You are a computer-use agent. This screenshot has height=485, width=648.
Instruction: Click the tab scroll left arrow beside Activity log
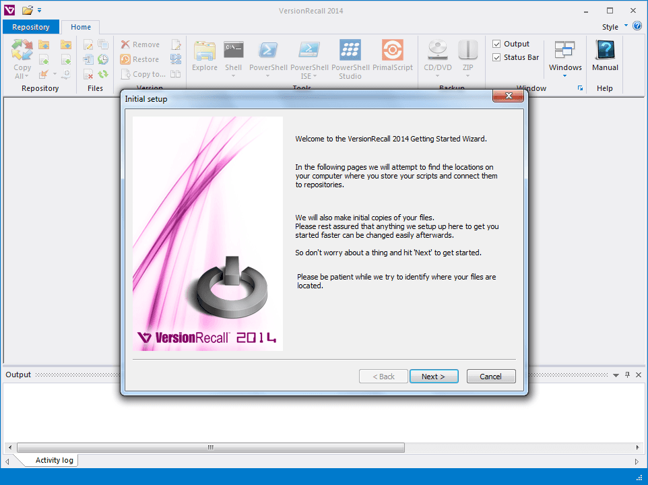7,461
